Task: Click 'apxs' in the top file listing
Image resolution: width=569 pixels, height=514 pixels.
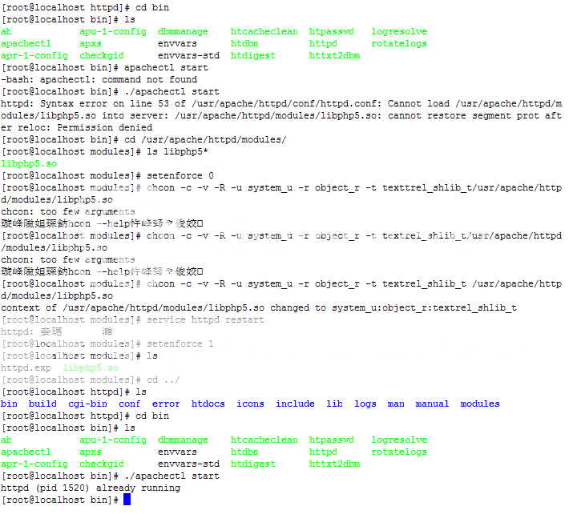Action: click(91, 44)
